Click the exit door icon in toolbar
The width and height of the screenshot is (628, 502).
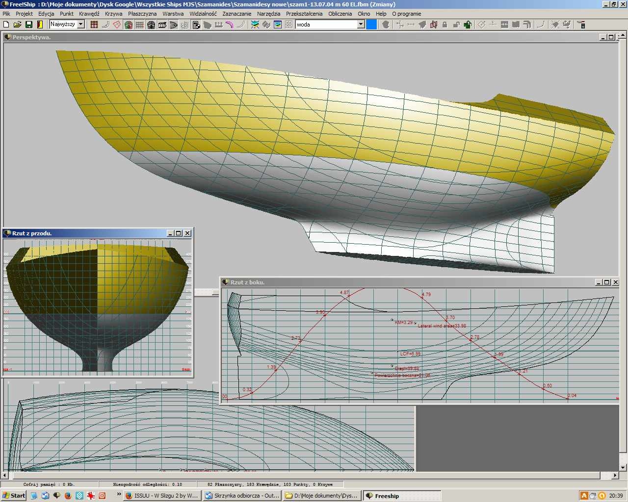tap(40, 25)
